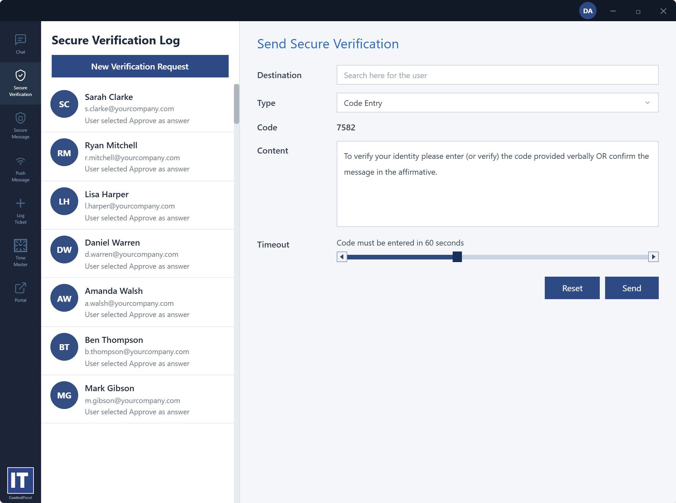Click Ryan Mitchell's RM avatar
Image resolution: width=676 pixels, height=503 pixels.
point(64,153)
